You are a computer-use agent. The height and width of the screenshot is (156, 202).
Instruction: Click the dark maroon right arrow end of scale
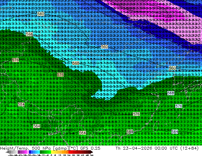point(91,152)
